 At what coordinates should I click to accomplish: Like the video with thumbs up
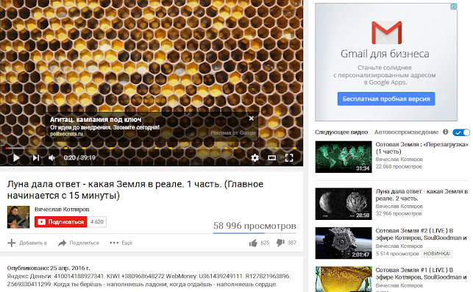pyautogui.click(x=253, y=243)
